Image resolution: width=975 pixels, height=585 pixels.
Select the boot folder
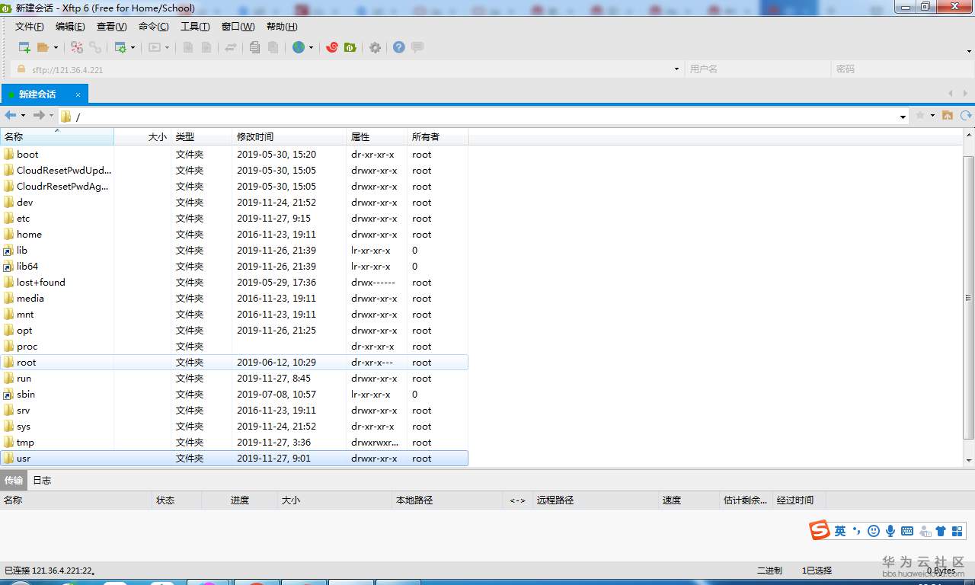coord(234,154)
